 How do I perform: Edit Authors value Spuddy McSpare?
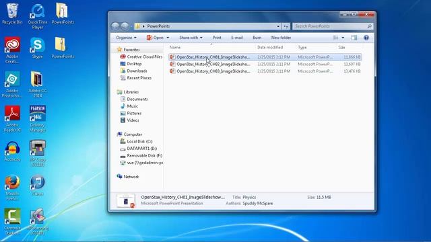(x=258, y=203)
